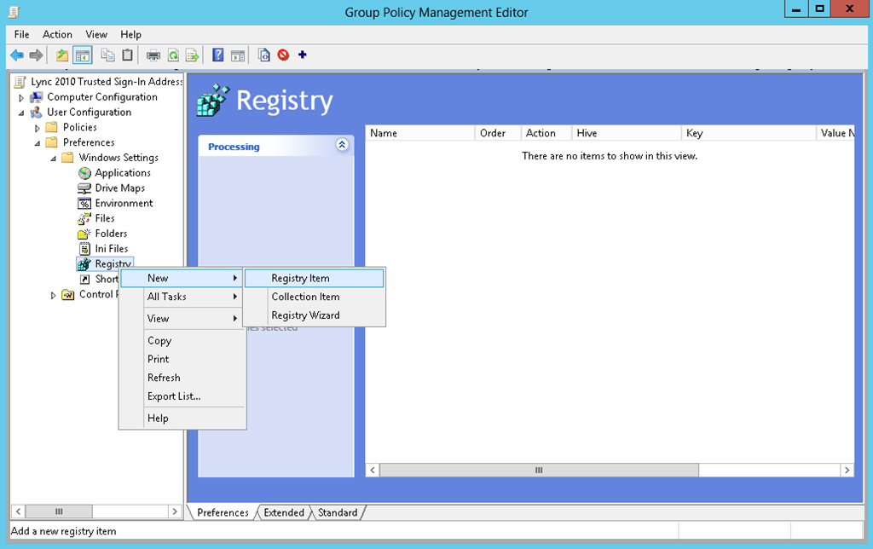Click the blue Help question mark icon
Image resolution: width=873 pixels, height=549 pixels.
(218, 55)
